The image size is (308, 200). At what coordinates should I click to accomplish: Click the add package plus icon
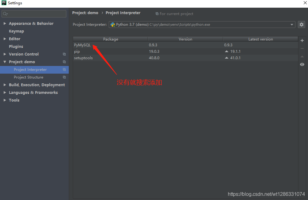(302, 40)
